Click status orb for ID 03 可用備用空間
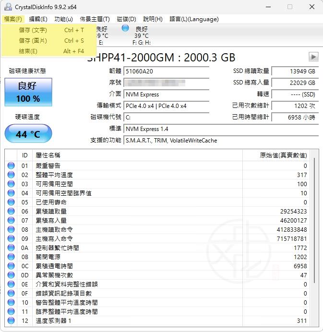Image resolution: width=323 pixels, height=332 pixels. coord(11,184)
